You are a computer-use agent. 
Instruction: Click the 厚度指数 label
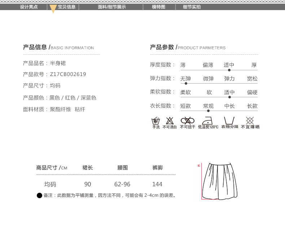tap(162, 64)
